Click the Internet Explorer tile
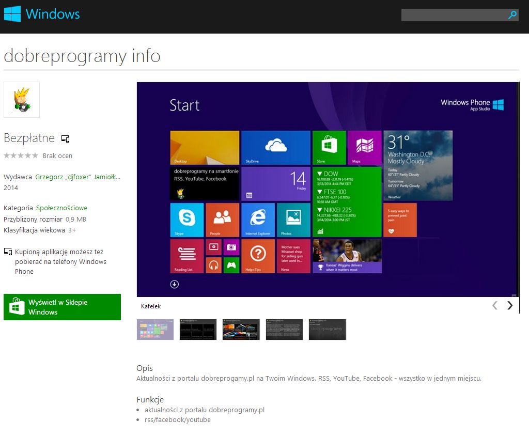 258,220
